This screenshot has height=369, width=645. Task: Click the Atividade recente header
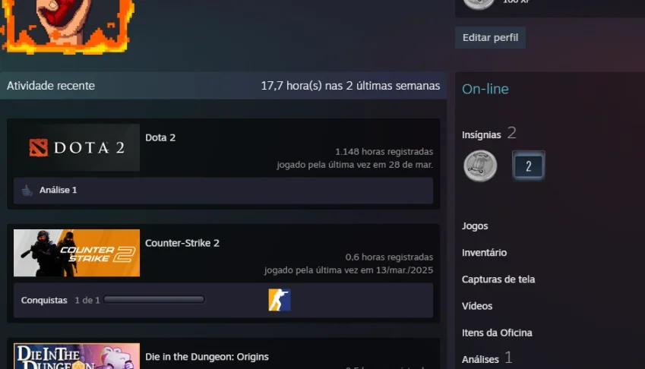click(51, 86)
